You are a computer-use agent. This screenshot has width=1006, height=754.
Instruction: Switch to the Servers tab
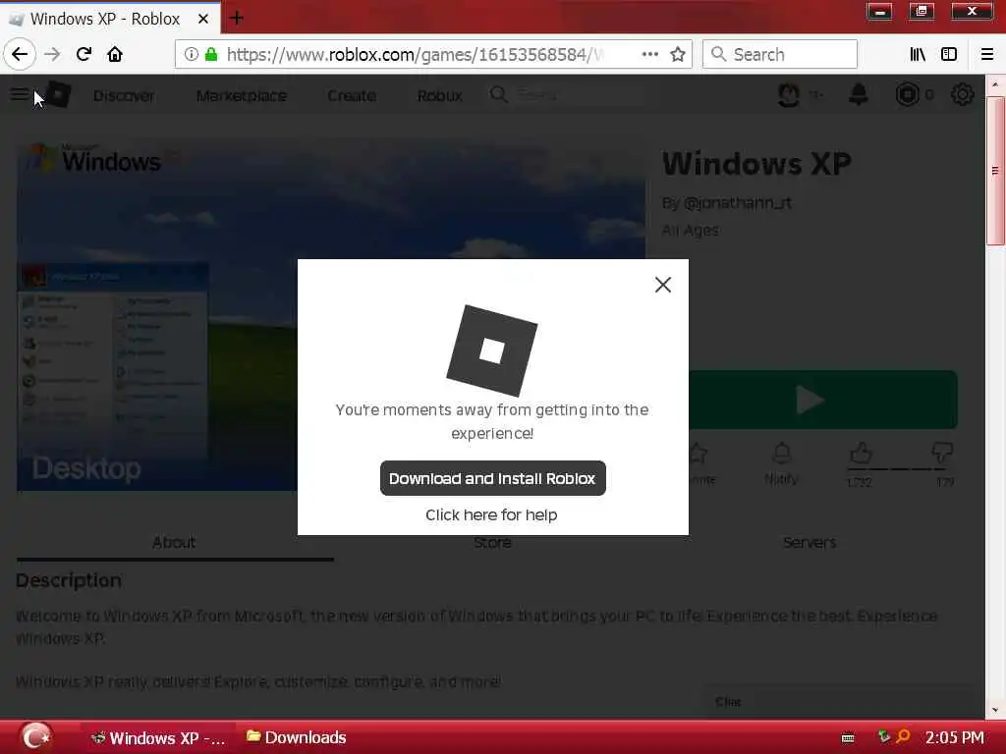pos(810,542)
